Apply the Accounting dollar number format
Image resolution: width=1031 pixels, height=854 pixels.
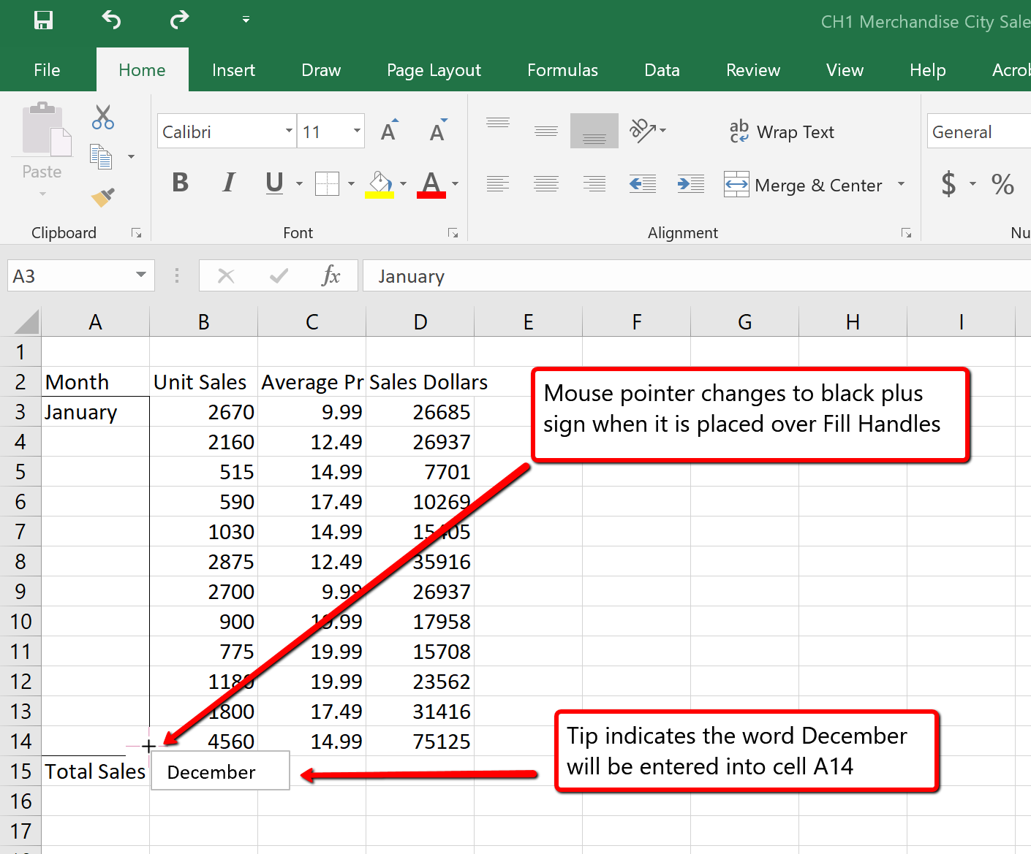point(948,183)
